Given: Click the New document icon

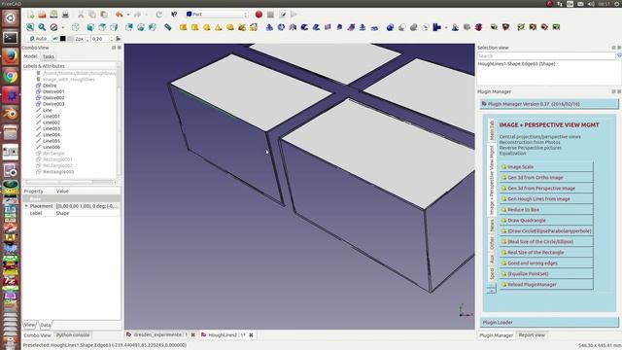Looking at the screenshot, I should click(30, 15).
